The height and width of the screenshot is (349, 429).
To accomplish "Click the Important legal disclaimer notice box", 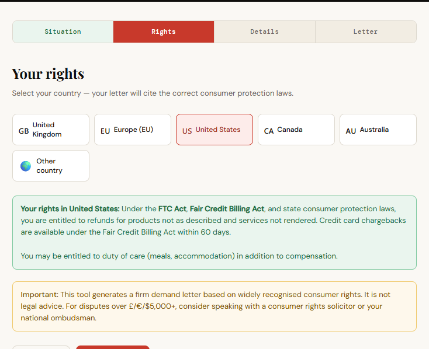I will click(214, 306).
